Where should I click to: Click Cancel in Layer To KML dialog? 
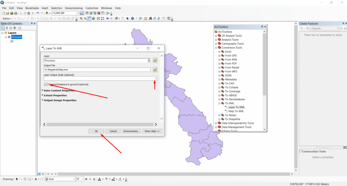113,131
